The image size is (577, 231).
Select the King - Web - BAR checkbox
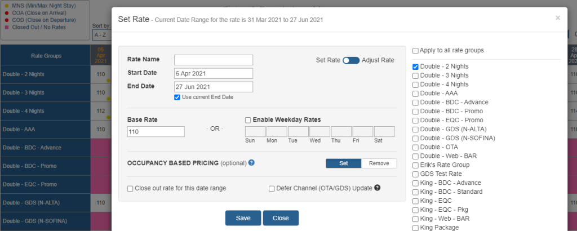(x=415, y=219)
